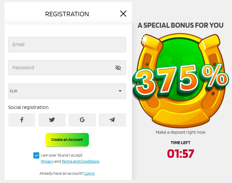
Task: Click the sparkle star on the horseshoe
Action: point(144,39)
